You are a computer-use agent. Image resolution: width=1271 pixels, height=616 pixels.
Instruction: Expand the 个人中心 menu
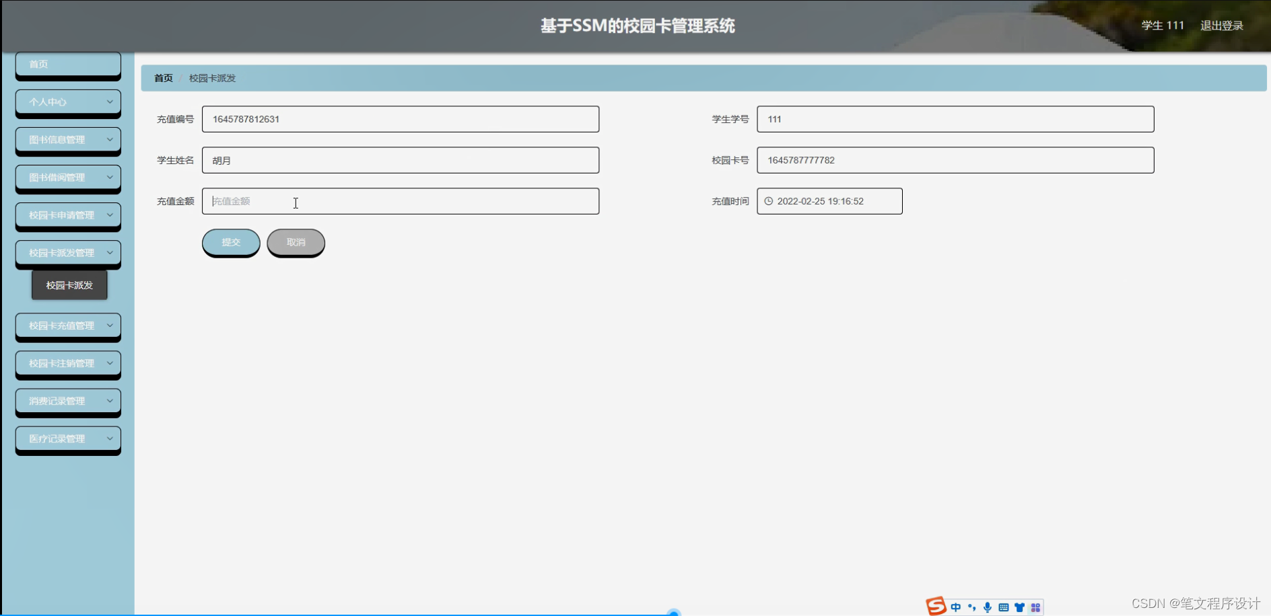click(x=67, y=102)
